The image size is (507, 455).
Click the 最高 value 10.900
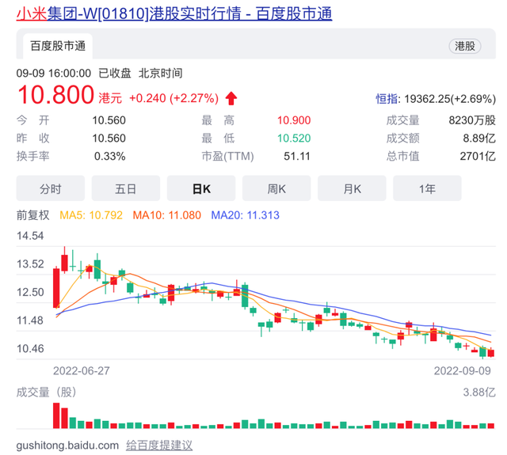click(x=294, y=120)
